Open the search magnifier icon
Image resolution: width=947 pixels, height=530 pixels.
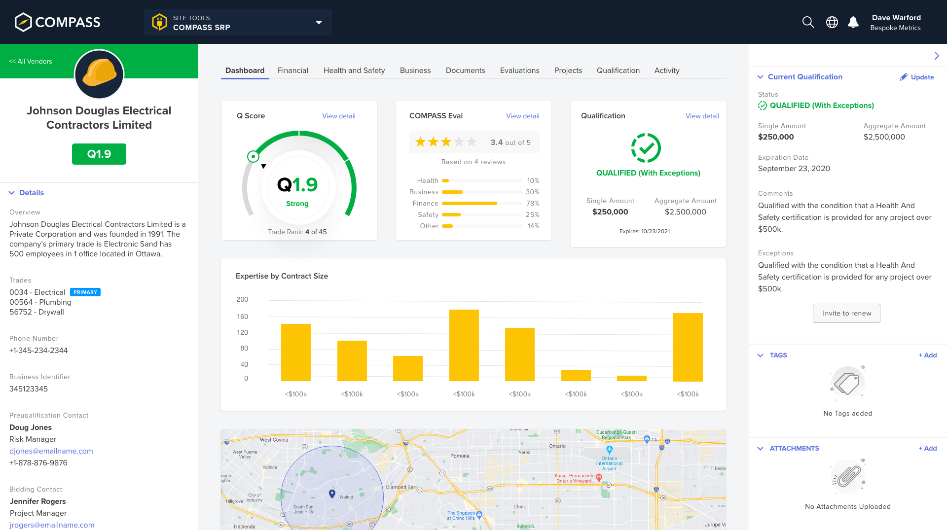[808, 22]
